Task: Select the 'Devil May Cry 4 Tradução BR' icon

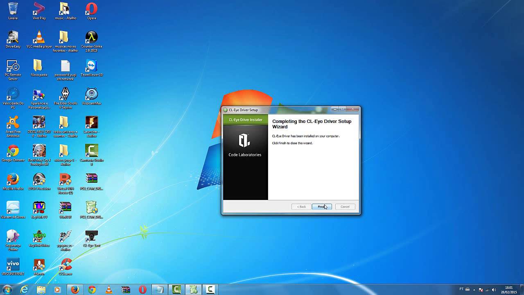Action: 39,154
